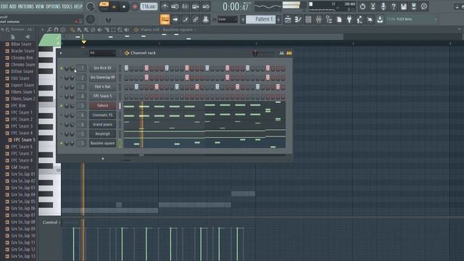Screen dimensions: 464x261
Task: Click the tempo field showing 116
Action: point(149,7)
